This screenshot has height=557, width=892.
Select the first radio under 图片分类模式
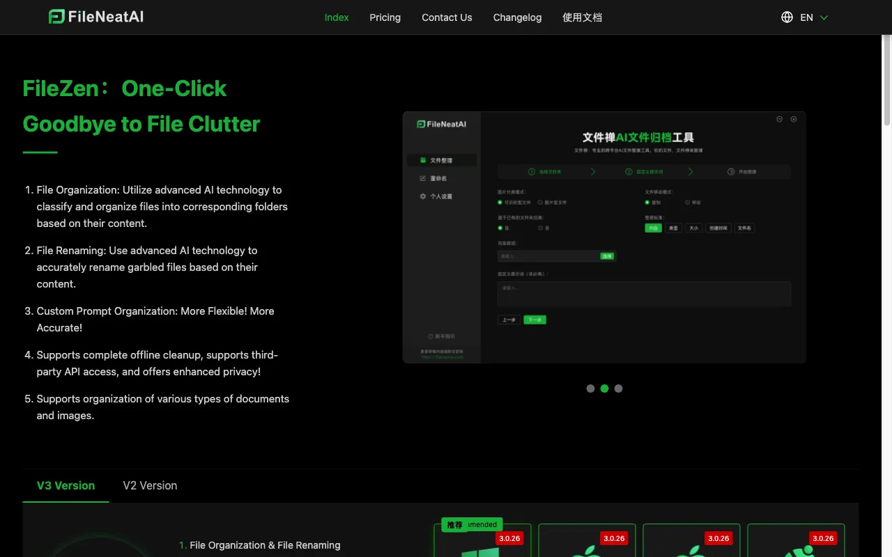pos(500,203)
